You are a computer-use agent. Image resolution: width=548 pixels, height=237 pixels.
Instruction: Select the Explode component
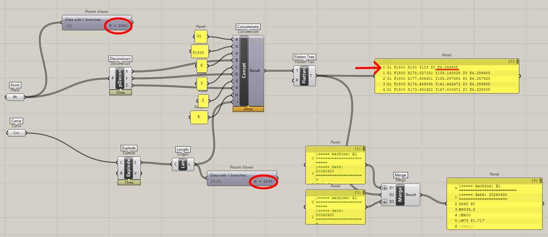coord(129,167)
